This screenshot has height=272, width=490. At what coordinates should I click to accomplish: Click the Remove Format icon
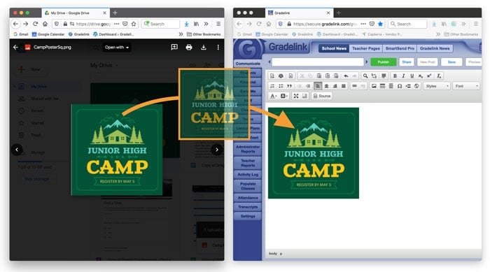pos(439,76)
